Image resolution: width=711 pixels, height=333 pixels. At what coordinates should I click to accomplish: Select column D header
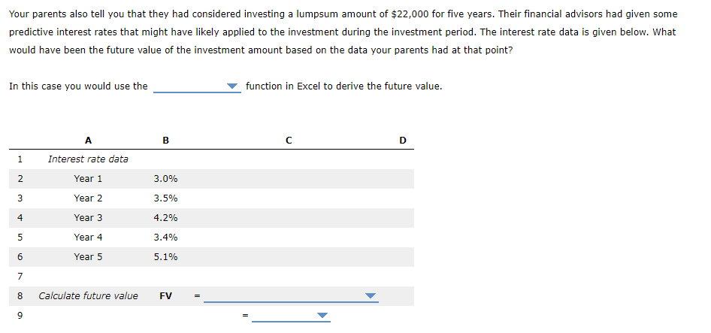403,141
